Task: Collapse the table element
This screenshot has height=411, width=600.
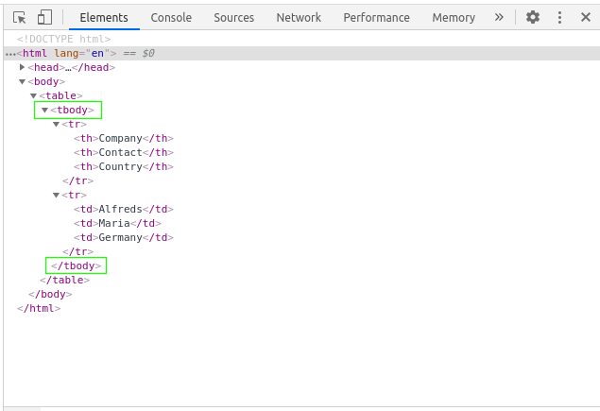Action: pyautogui.click(x=33, y=95)
